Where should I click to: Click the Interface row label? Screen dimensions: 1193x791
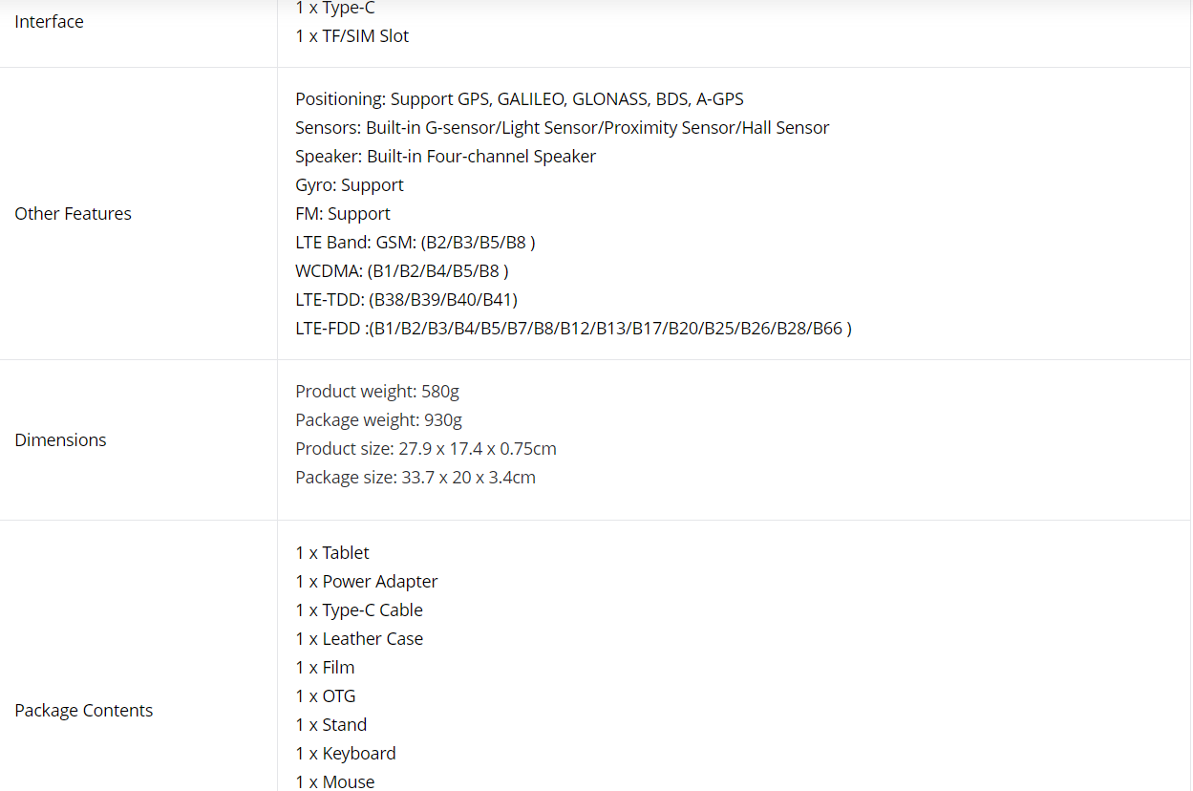click(x=49, y=22)
